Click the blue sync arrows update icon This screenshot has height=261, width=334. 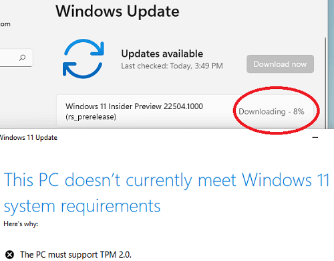tap(83, 59)
